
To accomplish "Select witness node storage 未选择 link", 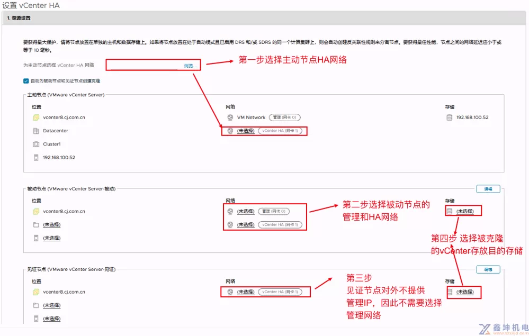I will tap(465, 292).
